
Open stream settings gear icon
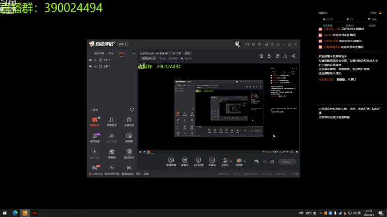272,162
